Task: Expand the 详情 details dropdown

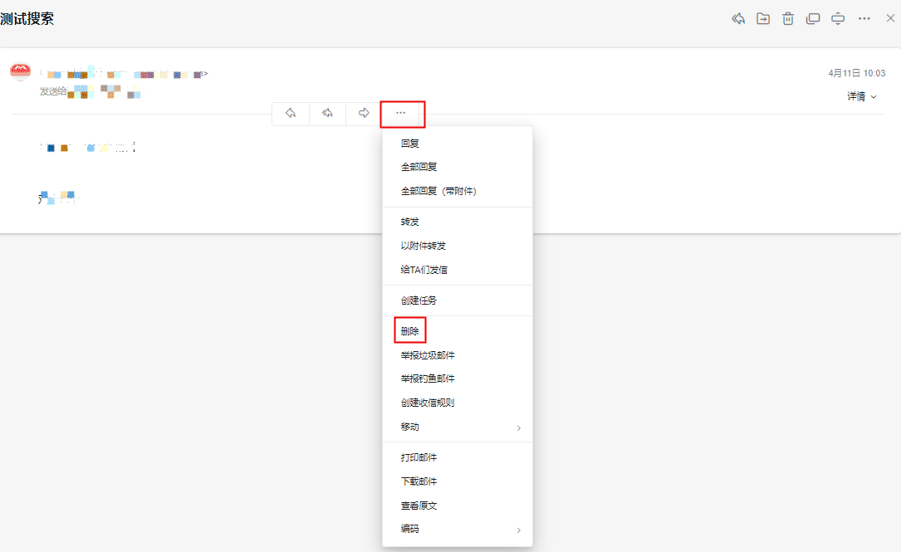Action: (862, 97)
